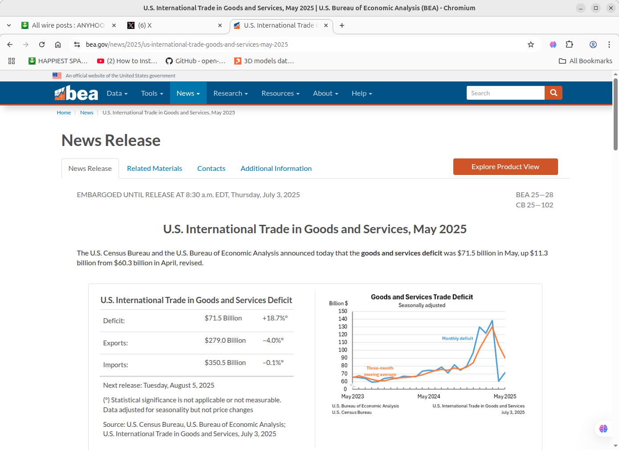
Task: Open the browser Extensions puzzle icon
Action: click(569, 45)
